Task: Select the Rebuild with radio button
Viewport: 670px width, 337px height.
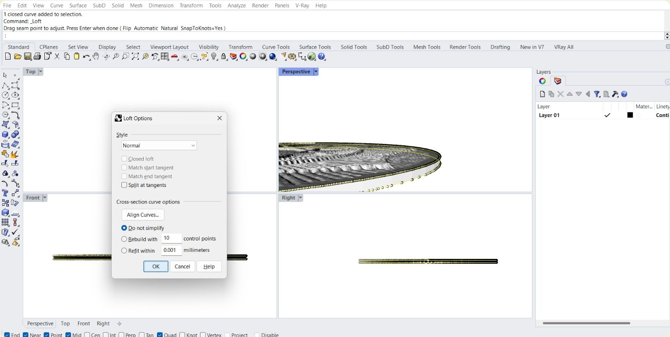Action: (x=124, y=239)
